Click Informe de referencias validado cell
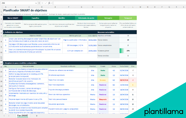Image resolution: width=186 pixels, height=118 pixels. [x=68, y=70]
